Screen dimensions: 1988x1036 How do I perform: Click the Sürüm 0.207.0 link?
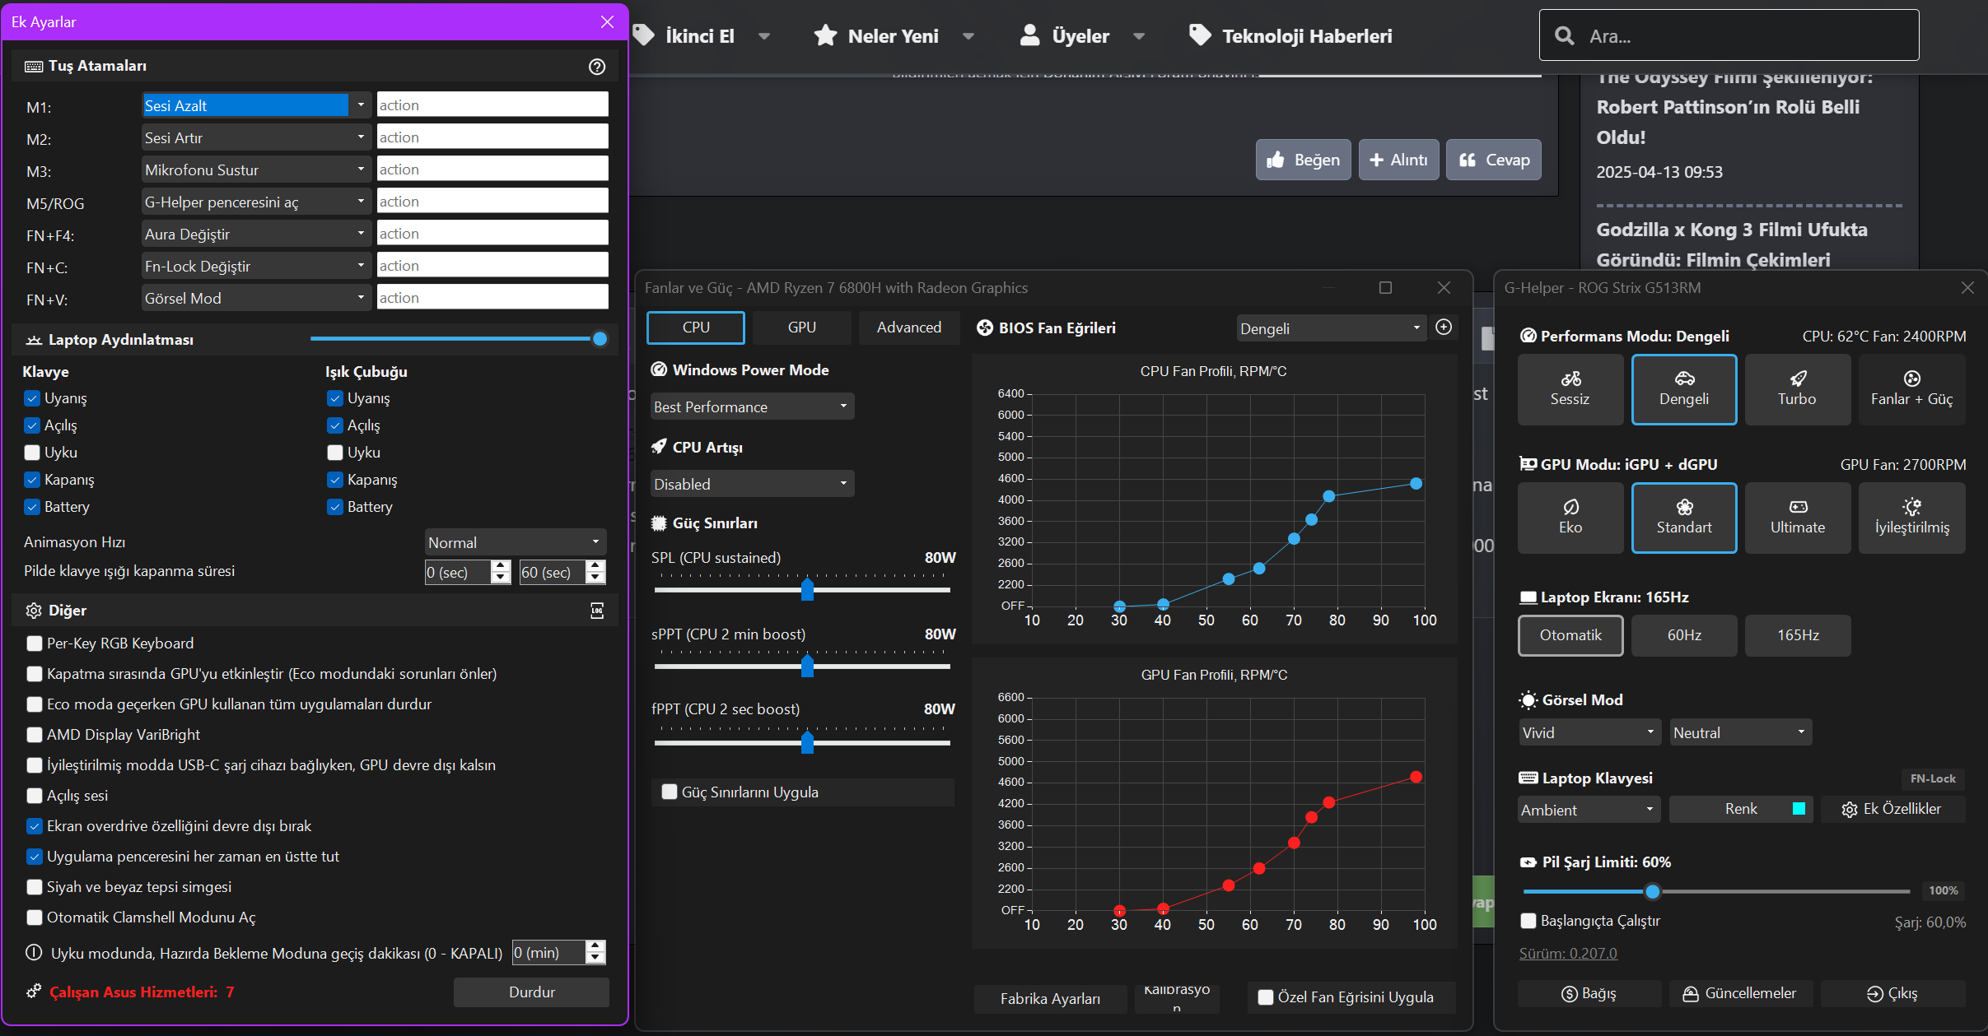1567,954
